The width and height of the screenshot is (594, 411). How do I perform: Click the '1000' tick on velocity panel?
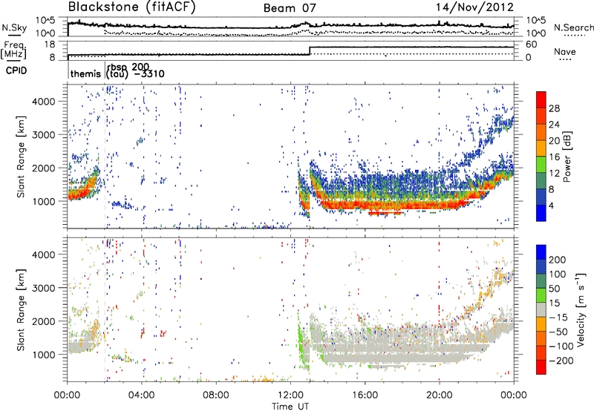43,355
